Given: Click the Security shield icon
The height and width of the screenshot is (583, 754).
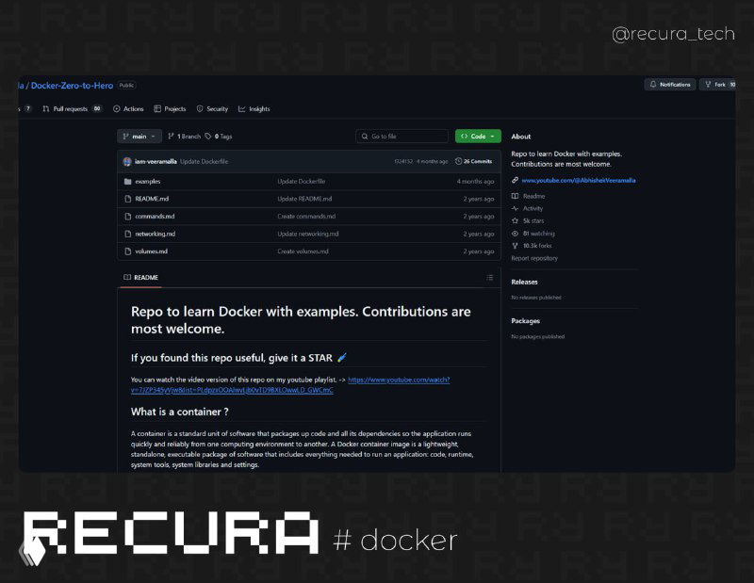Looking at the screenshot, I should tap(200, 108).
